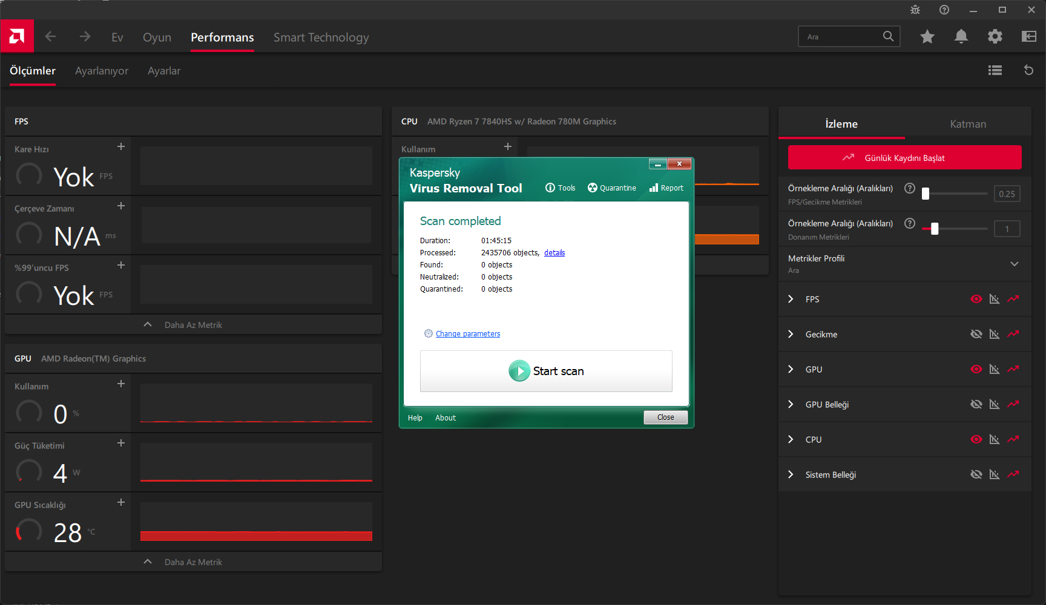The height and width of the screenshot is (605, 1046).
Task: Go forward with the right arrow icon
Action: click(85, 37)
